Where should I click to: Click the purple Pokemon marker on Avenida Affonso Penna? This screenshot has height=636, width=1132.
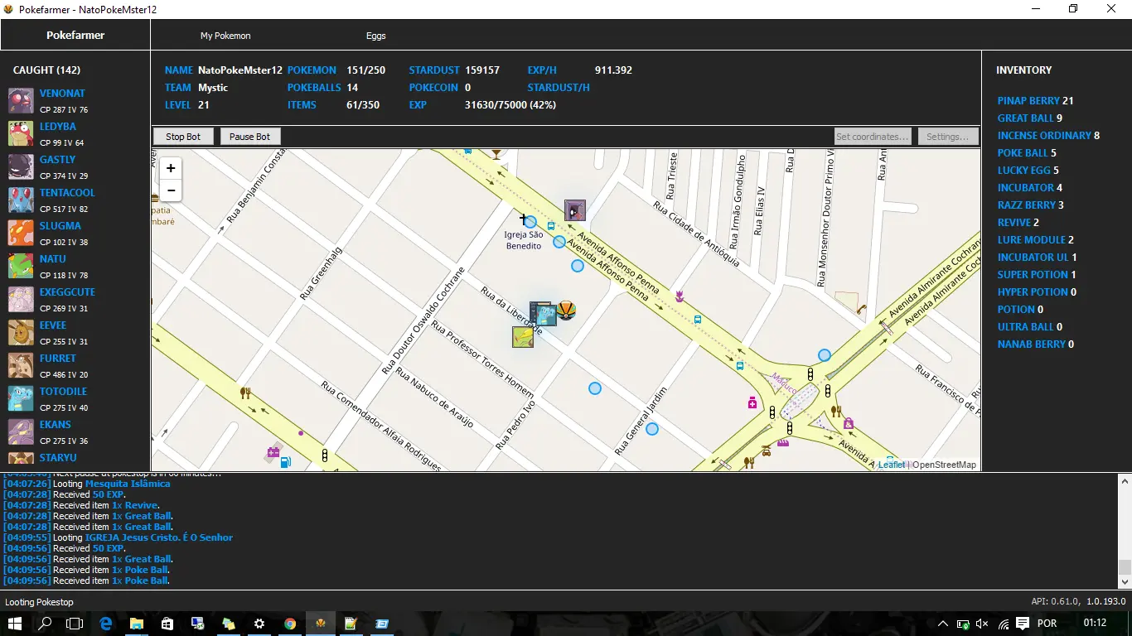pyautogui.click(x=575, y=210)
